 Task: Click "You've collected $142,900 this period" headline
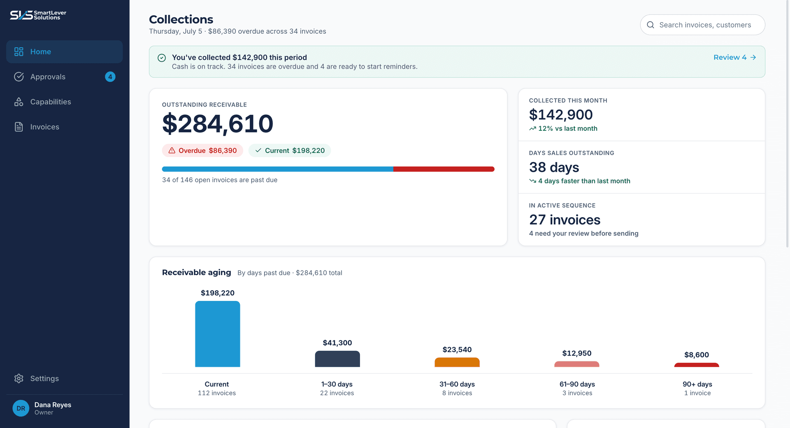click(239, 58)
